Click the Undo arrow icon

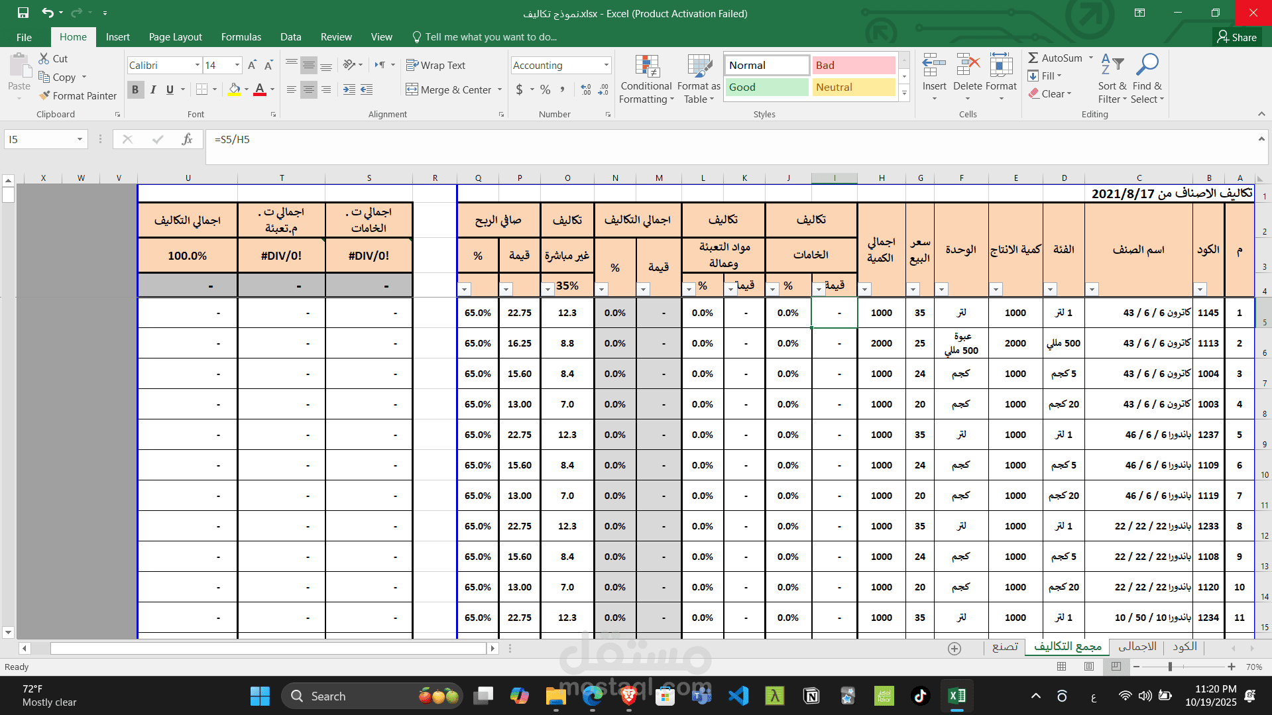coord(47,13)
